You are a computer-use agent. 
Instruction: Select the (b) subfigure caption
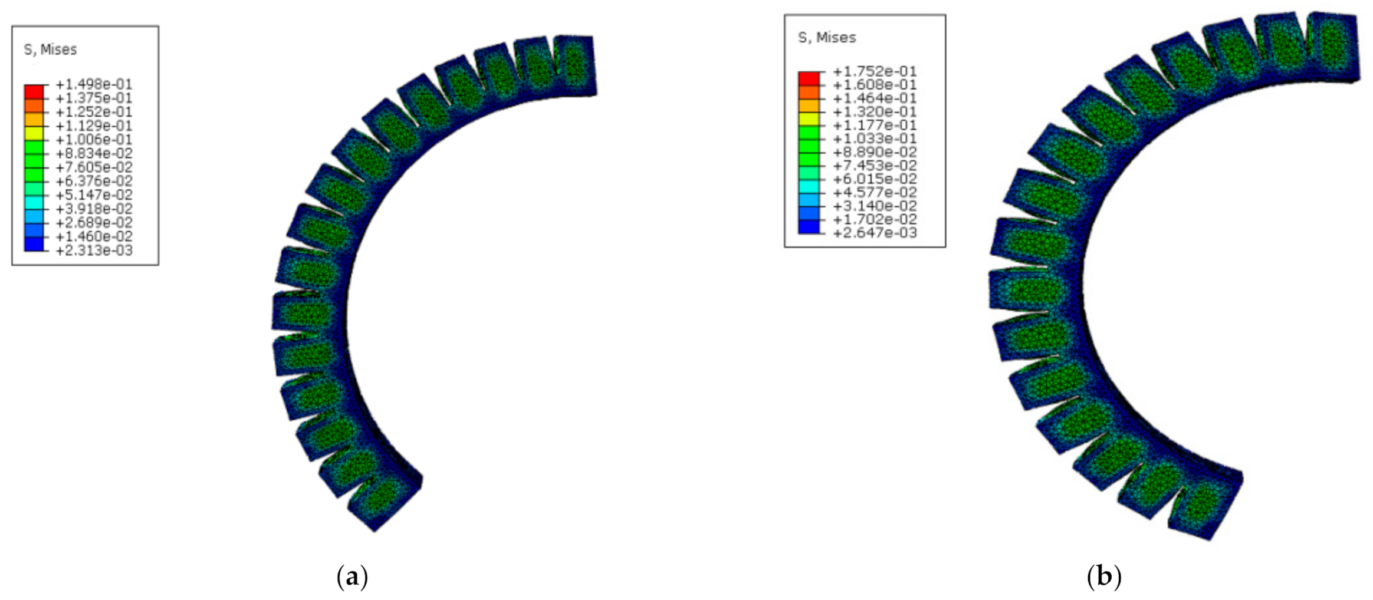(1103, 576)
